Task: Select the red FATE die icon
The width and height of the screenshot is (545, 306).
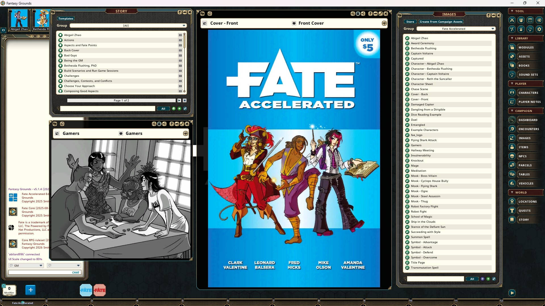Action: point(100,290)
